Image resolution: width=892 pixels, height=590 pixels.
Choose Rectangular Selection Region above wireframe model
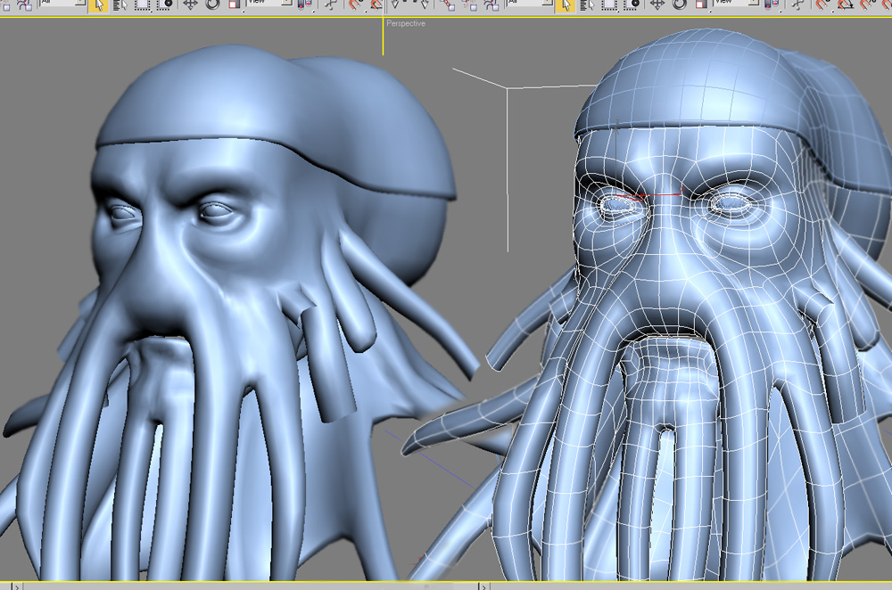click(609, 5)
